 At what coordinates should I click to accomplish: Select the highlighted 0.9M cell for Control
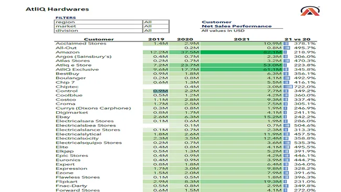point(161,91)
